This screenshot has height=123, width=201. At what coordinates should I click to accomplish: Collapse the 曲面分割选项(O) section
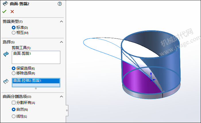pyautogui.click(x=61, y=96)
